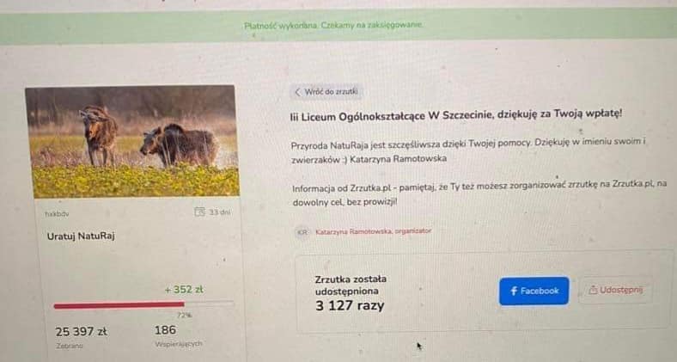
Task: Click the KR organizer avatar circle
Action: pyautogui.click(x=302, y=232)
